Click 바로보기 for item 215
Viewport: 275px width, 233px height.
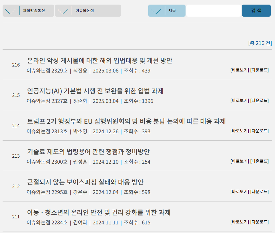(239, 101)
